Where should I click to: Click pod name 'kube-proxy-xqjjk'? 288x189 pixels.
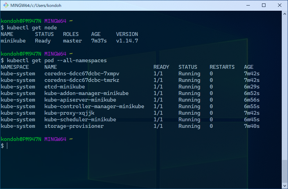(69, 113)
